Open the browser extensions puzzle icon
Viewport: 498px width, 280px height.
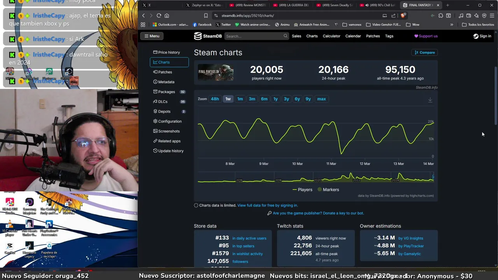pyautogui.click(x=440, y=16)
